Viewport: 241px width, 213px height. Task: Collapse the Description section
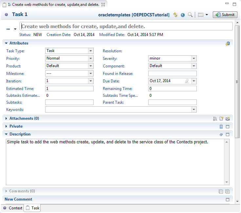[x=6, y=134]
